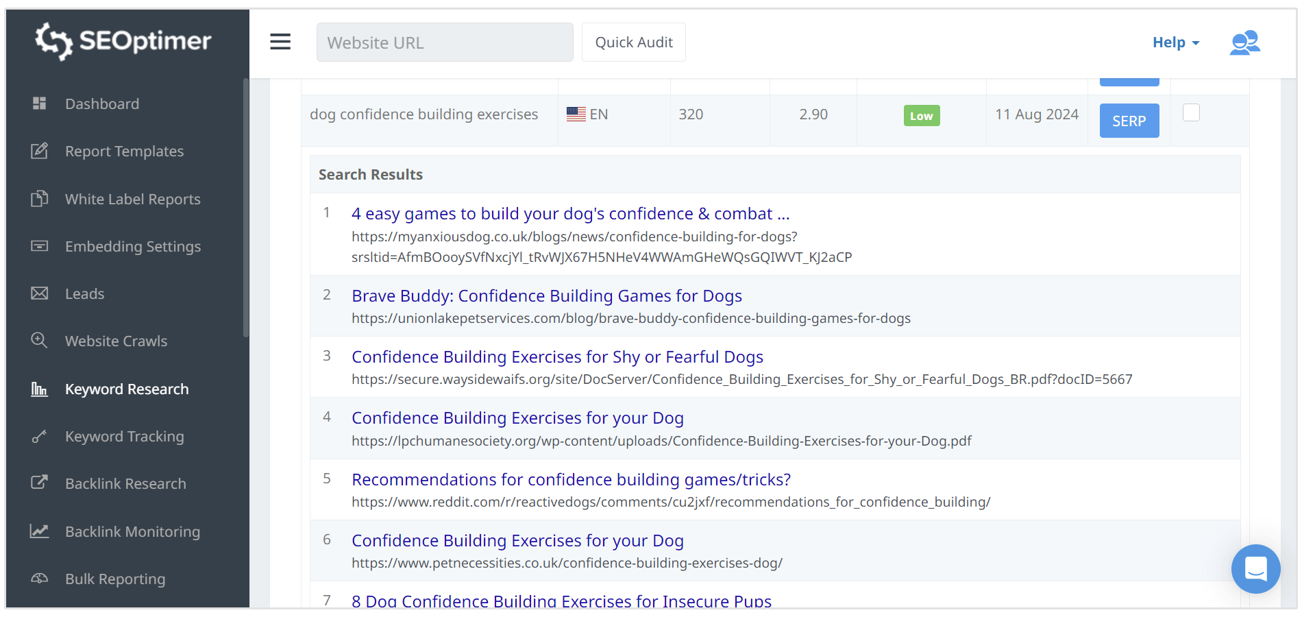Click the SEOptimer gear logo
1302x617 pixels.
pos(53,41)
